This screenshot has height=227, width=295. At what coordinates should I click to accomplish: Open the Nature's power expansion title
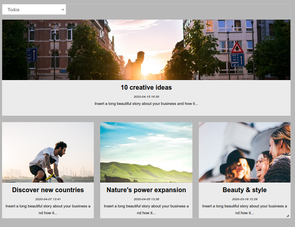(x=146, y=190)
